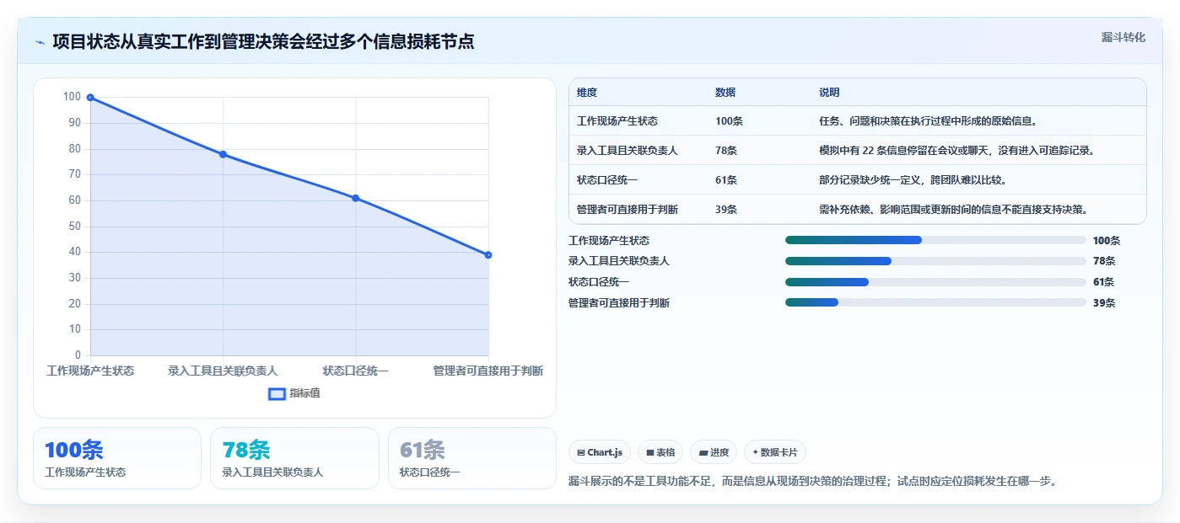Click description starting 模拟中有 22 条信息

[956, 151]
